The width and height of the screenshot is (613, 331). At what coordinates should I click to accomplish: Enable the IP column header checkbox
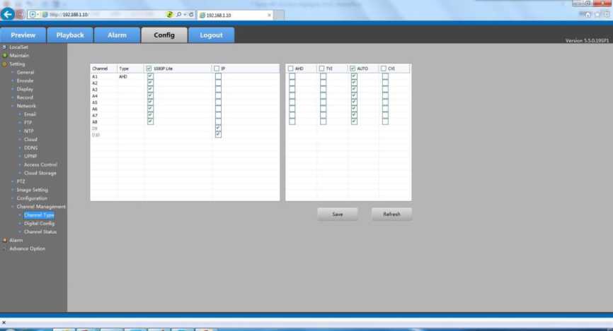[x=217, y=68]
